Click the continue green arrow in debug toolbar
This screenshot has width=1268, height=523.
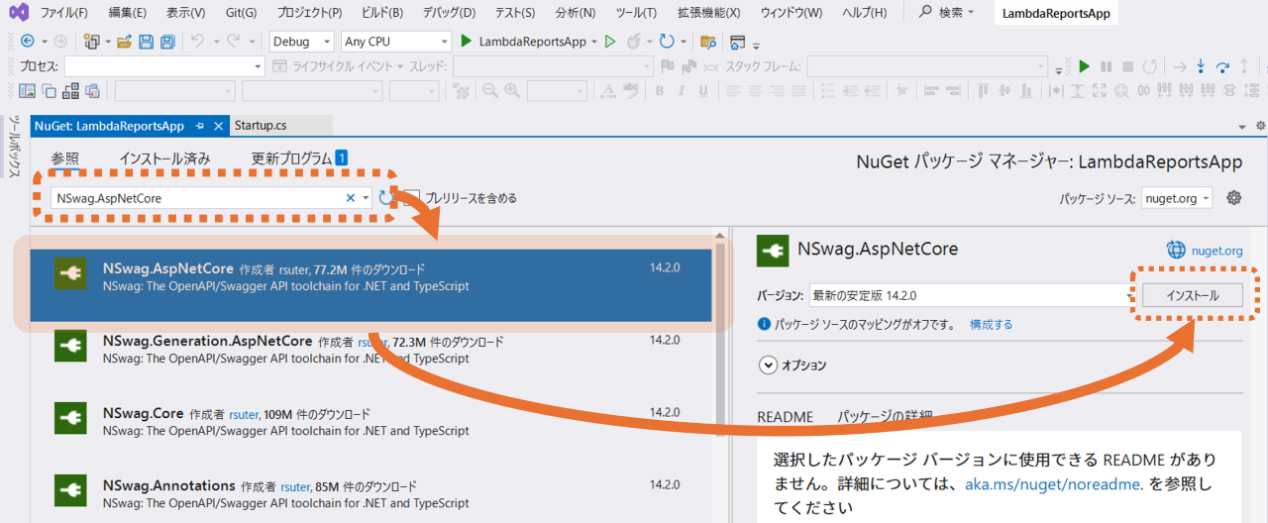(1084, 66)
